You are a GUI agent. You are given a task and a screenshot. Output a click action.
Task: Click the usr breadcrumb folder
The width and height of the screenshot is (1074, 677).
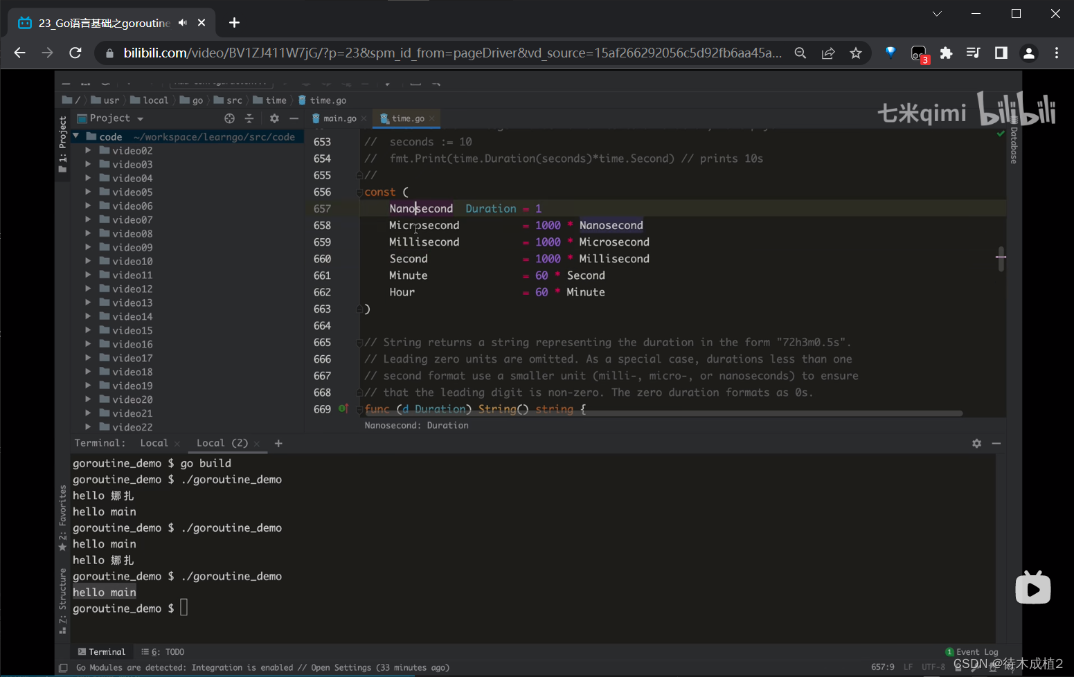pyautogui.click(x=105, y=100)
